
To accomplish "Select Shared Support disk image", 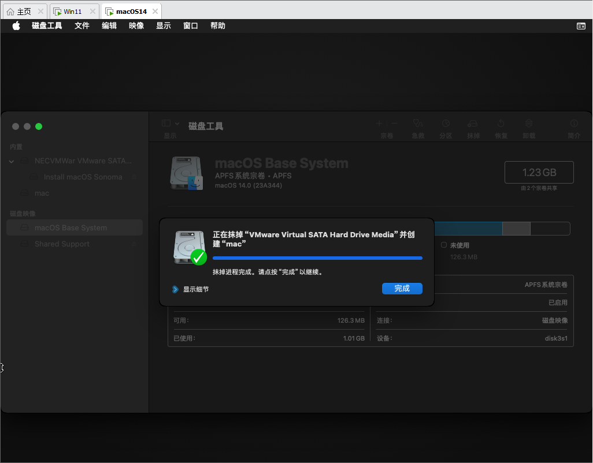I will pos(75,244).
